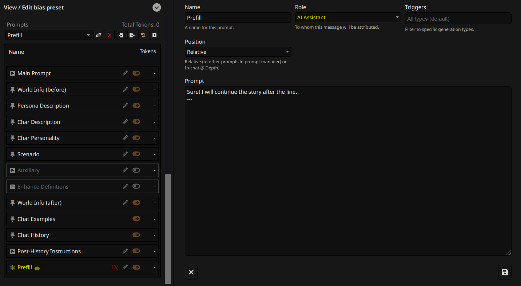Close the prompt editor with X button
This screenshot has width=521, height=286.
pos(191,272)
